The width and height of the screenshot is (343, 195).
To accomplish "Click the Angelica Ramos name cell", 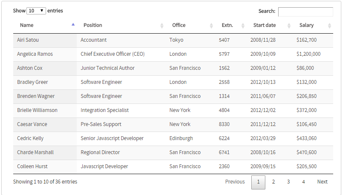I will click(x=35, y=54).
